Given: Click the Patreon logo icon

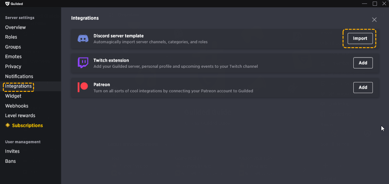Looking at the screenshot, I should coord(83,87).
